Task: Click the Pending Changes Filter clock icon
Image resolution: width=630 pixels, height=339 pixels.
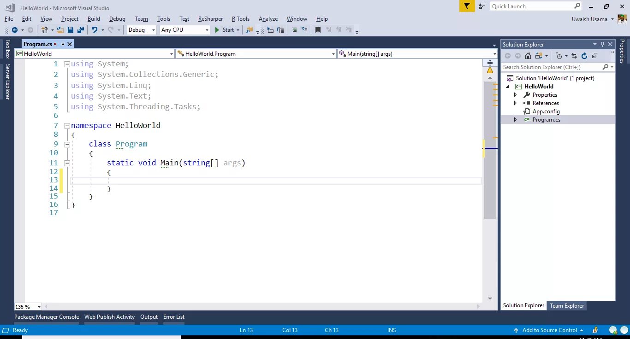Action: 559,56
